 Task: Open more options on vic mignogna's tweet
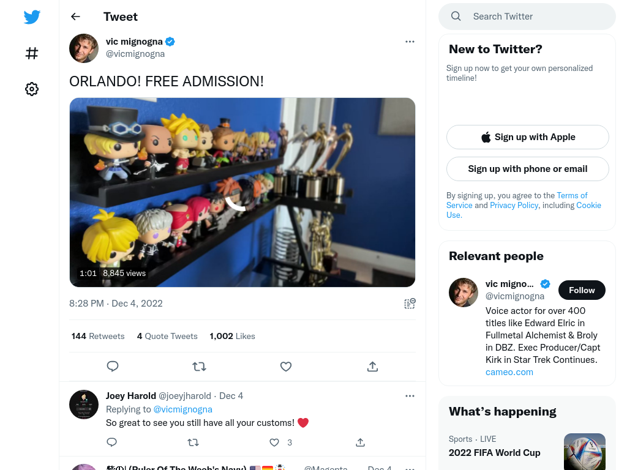pyautogui.click(x=410, y=42)
